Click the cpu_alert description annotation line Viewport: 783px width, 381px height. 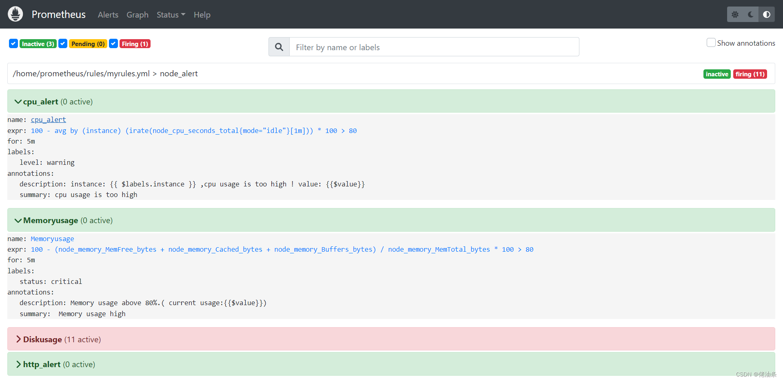192,184
